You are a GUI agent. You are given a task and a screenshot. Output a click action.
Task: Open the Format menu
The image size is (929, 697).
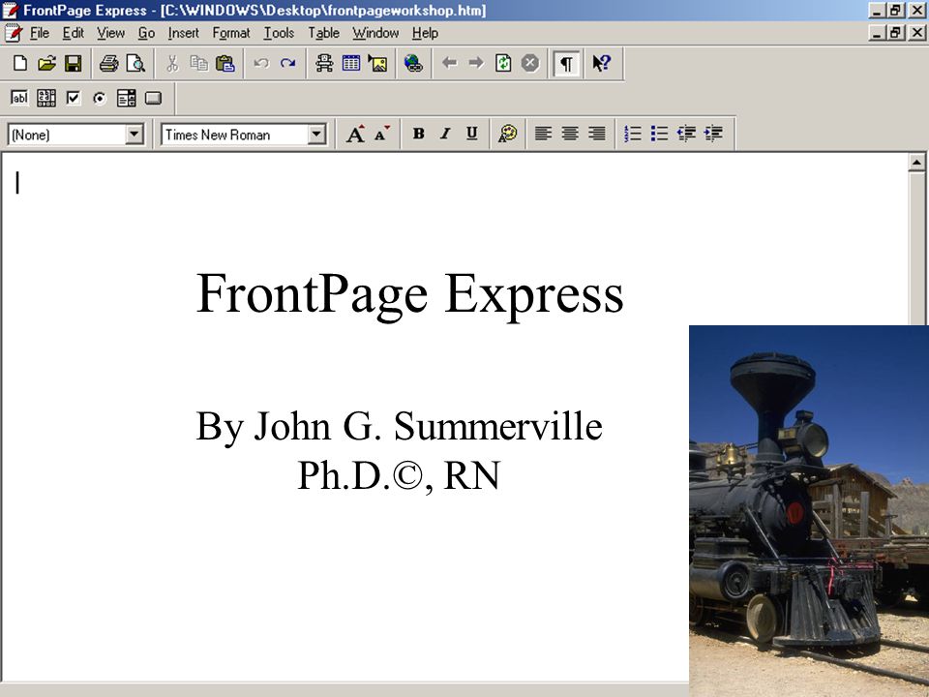231,33
